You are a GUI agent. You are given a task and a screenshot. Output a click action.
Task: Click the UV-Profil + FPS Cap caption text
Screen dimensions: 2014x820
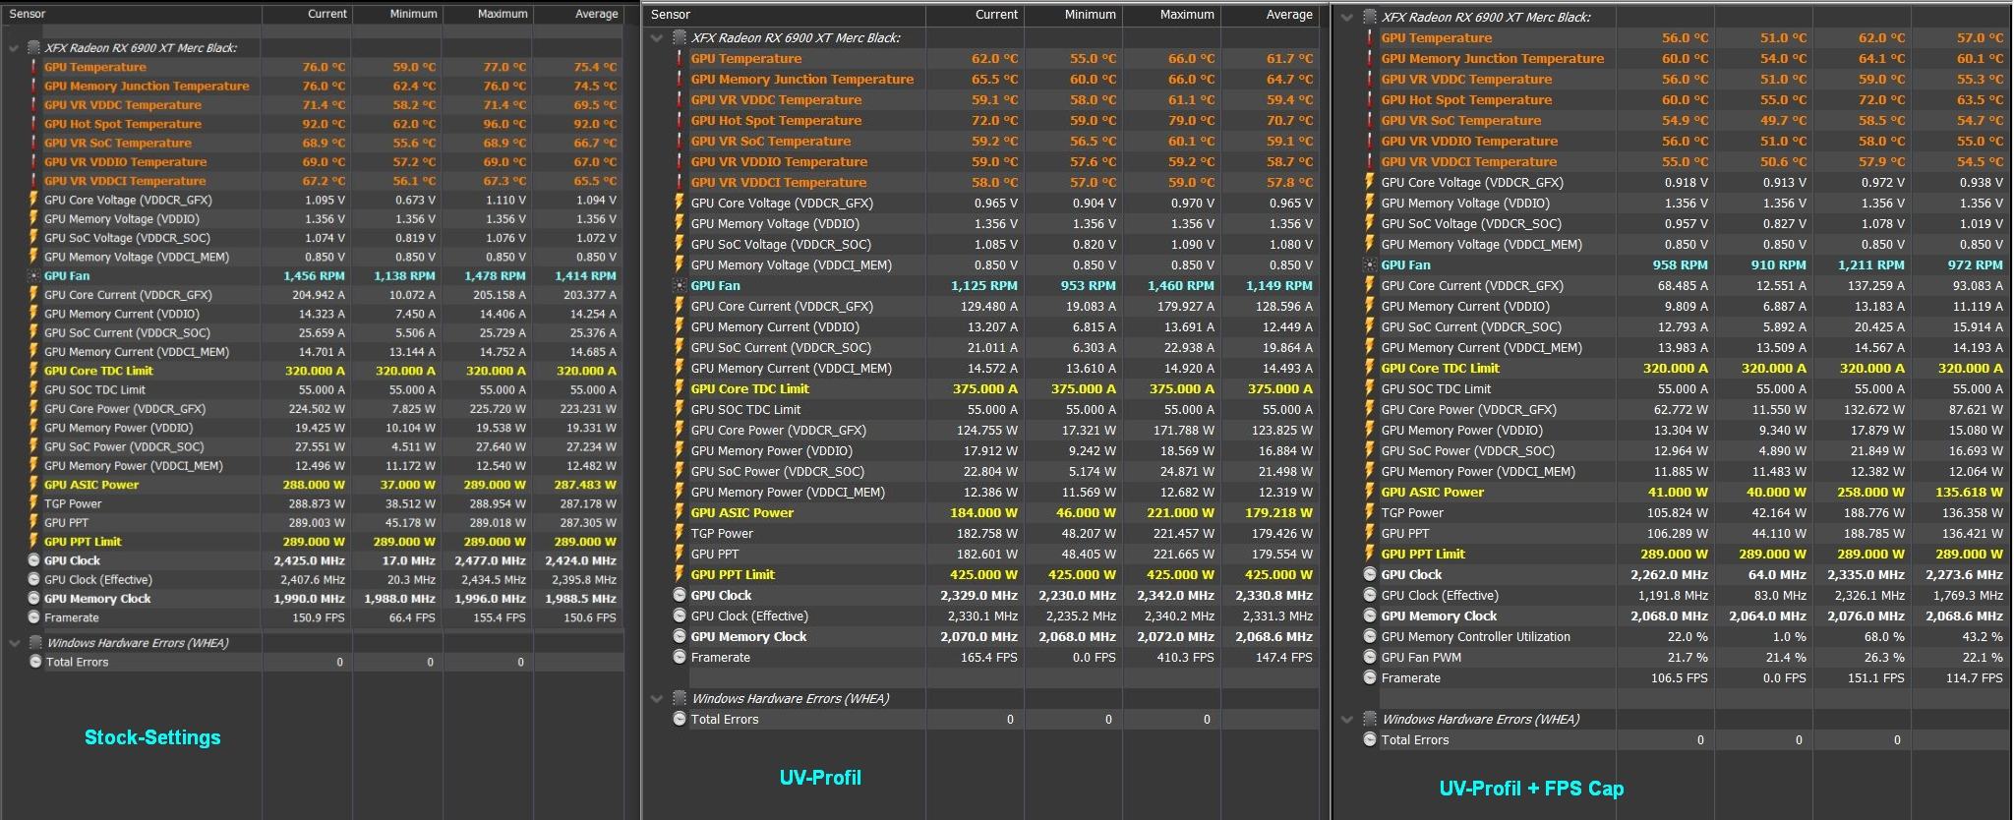(1531, 789)
